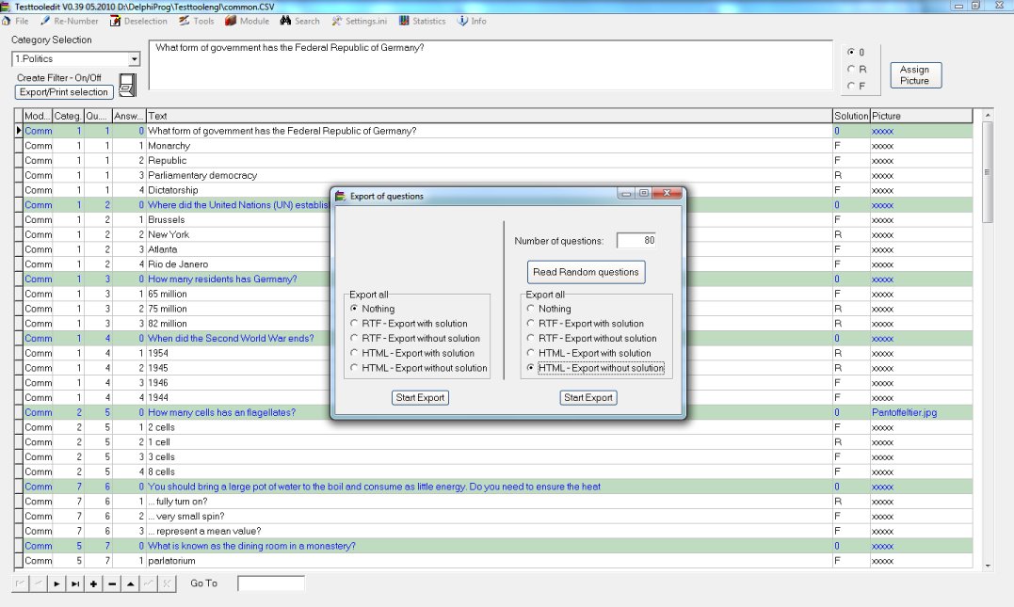Click the Testtooledit title bar app icon
Image resolution: width=1014 pixels, height=607 pixels.
click(5, 7)
